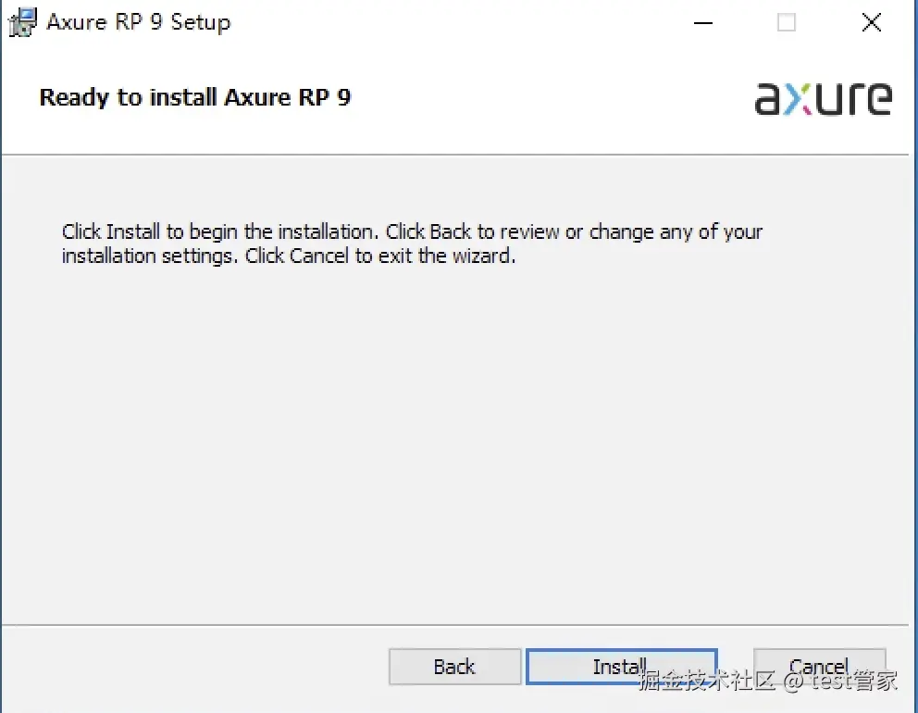Click the Axure installer icon in the title bar
918x713 pixels.
[20, 21]
